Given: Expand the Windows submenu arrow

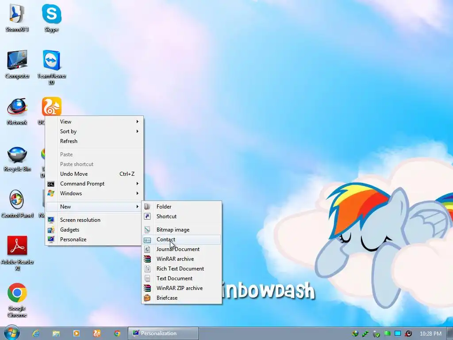Looking at the screenshot, I should [x=138, y=193].
